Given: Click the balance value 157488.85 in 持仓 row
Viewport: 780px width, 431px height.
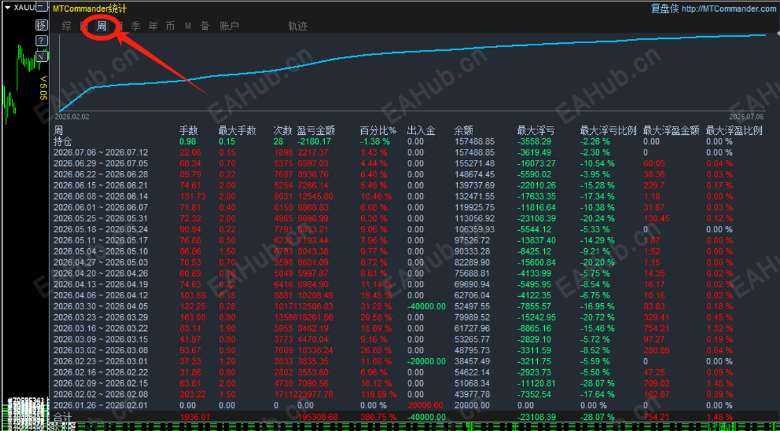Looking at the screenshot, I should tap(474, 141).
